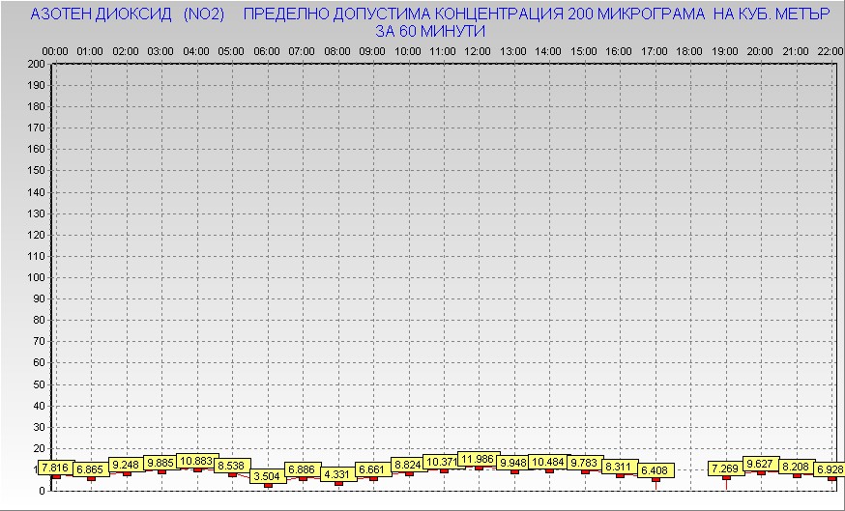Select the 7.816 value label
The width and height of the screenshot is (845, 511).
pos(55,468)
